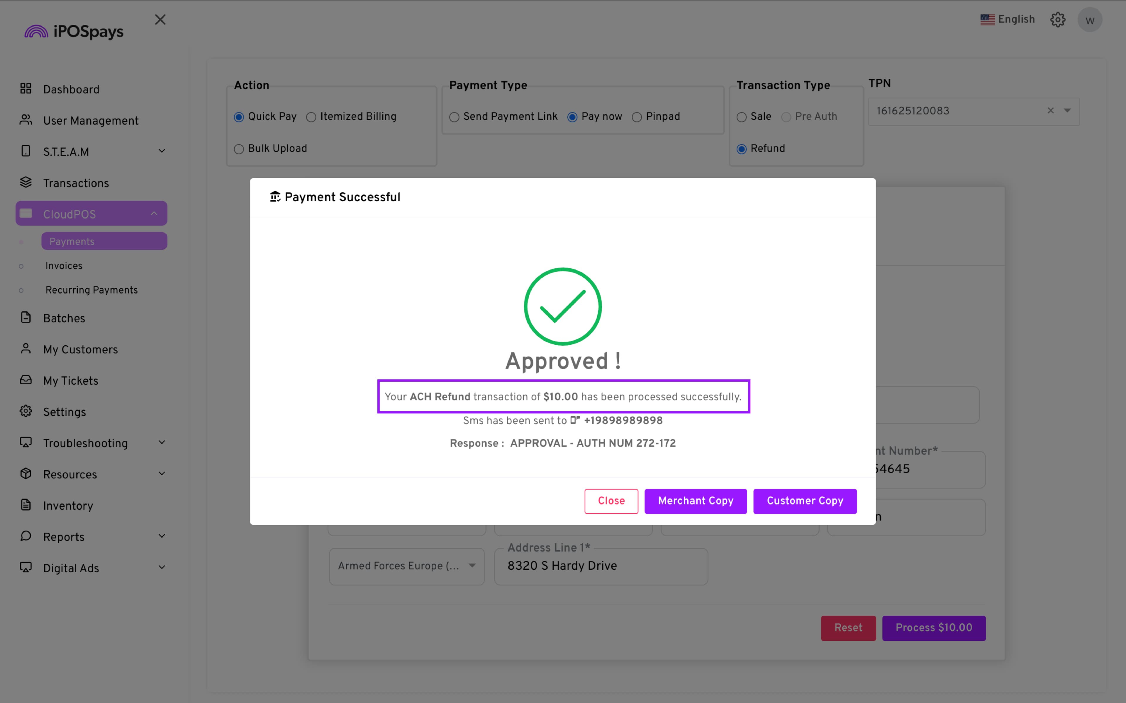1126x703 pixels.
Task: Click the User Management people icon
Action: (26, 120)
